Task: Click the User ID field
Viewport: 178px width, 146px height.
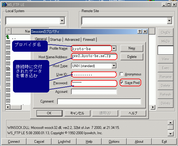Action: [94, 74]
